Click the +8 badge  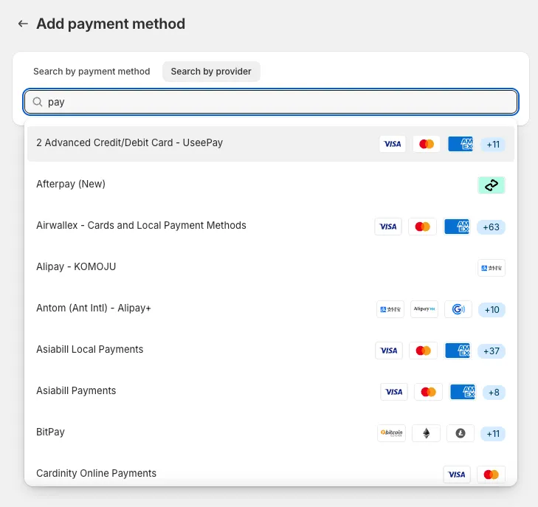coord(494,393)
